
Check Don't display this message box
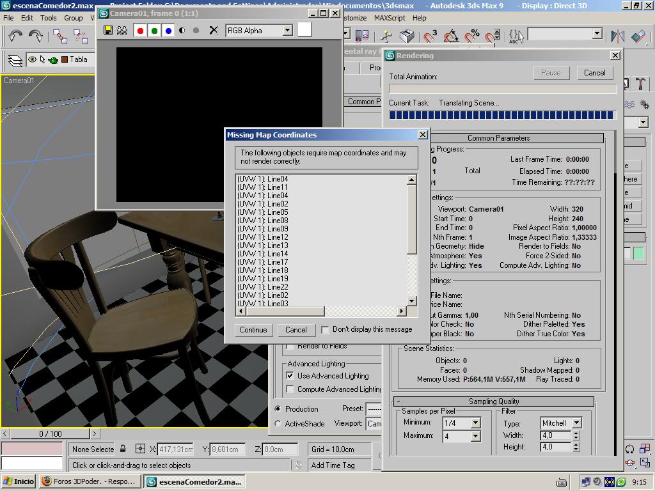tap(324, 330)
